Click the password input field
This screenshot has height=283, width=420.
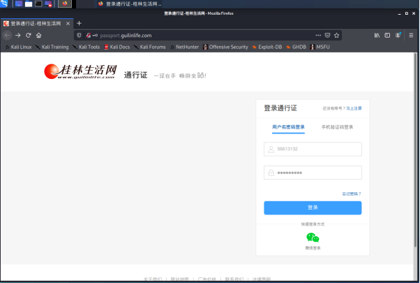point(313,173)
